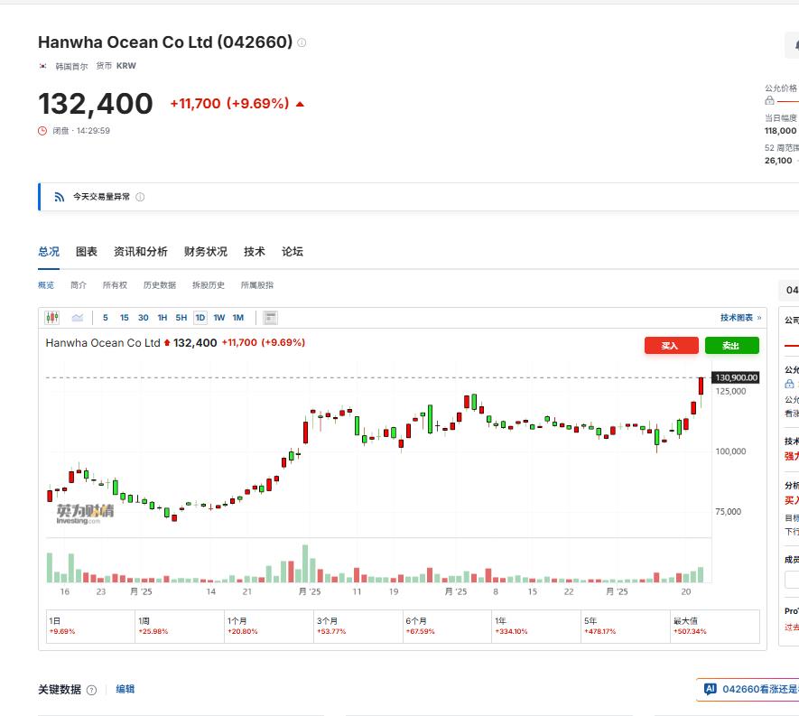
Task: Select the 1个月 performance range
Action: (268, 627)
